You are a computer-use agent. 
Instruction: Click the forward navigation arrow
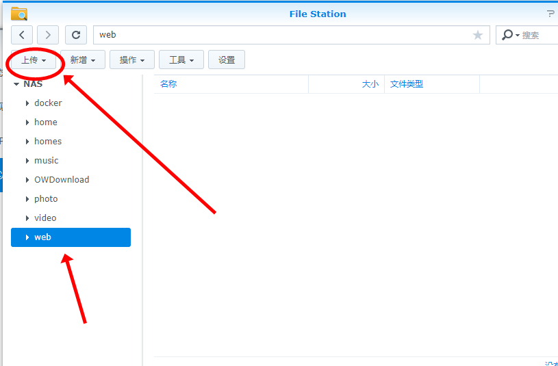[x=48, y=35]
